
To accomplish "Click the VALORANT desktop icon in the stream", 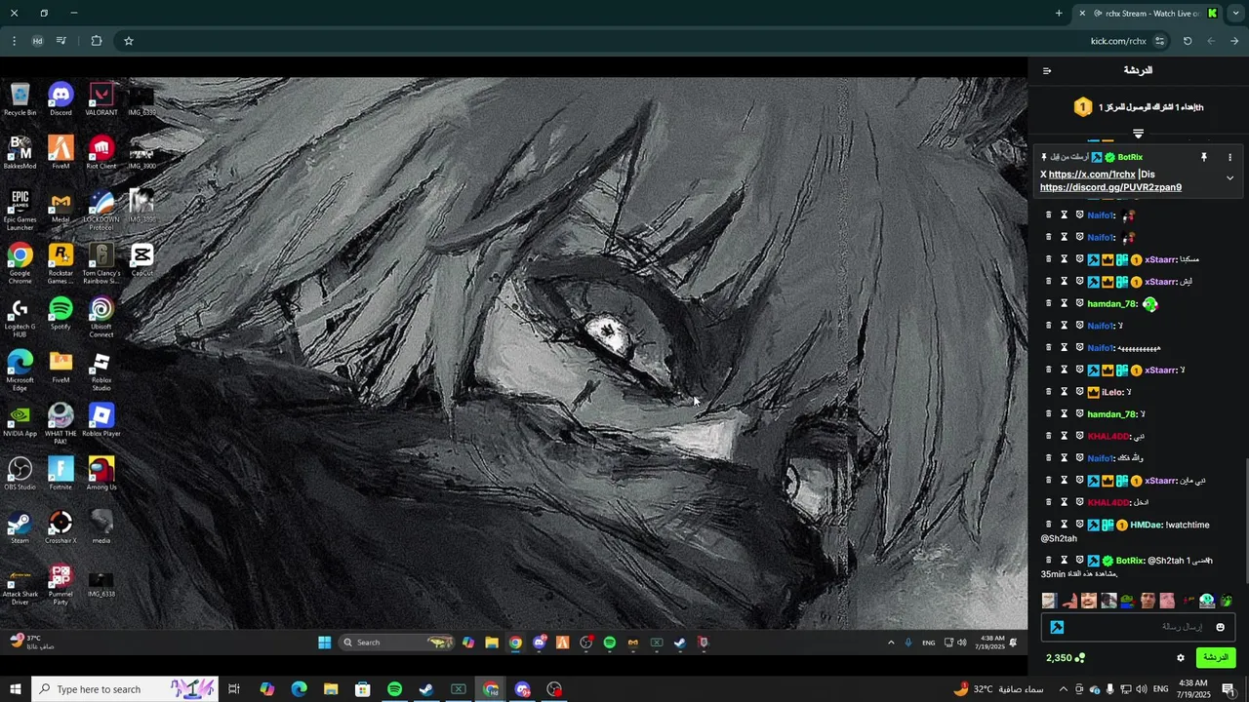I will [101, 99].
